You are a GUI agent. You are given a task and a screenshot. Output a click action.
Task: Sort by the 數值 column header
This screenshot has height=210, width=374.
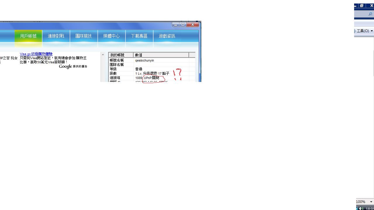(x=161, y=55)
